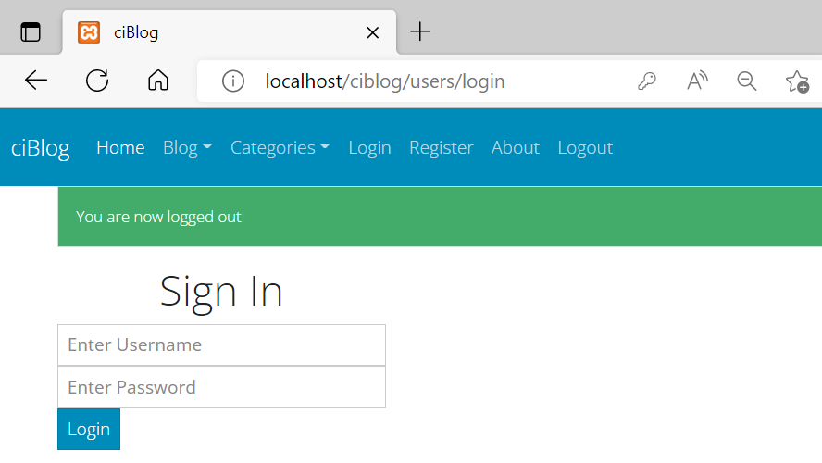Go to Register page link

[442, 148]
